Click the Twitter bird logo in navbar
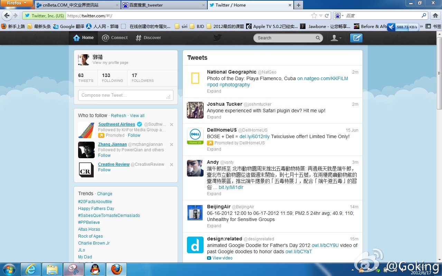 217,38
